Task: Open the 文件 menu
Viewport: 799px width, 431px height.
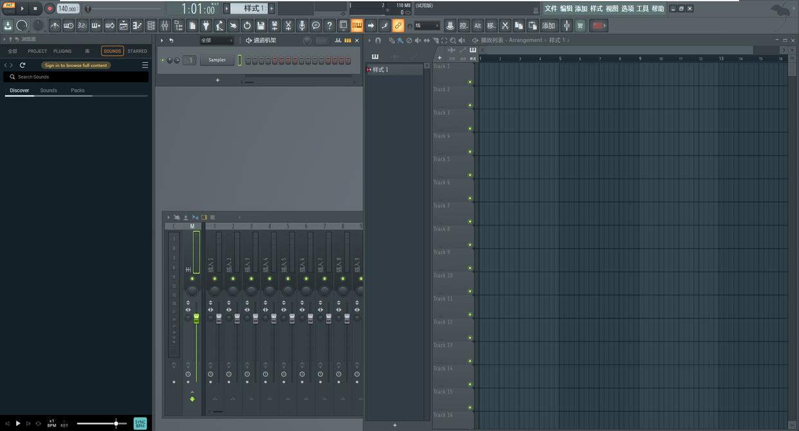Action: click(551, 8)
